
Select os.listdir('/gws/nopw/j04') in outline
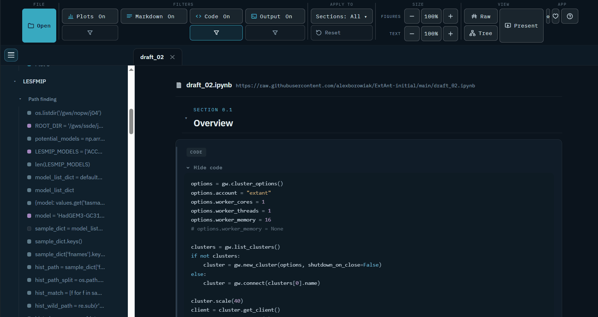click(68, 113)
